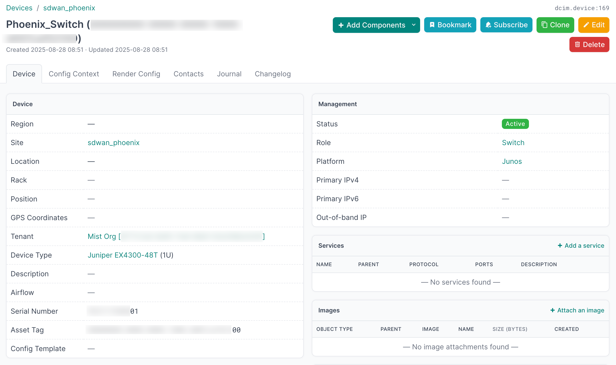Viewport: 616px width, 365px height.
Task: Switch to the Render Config tab
Action: coord(136,74)
